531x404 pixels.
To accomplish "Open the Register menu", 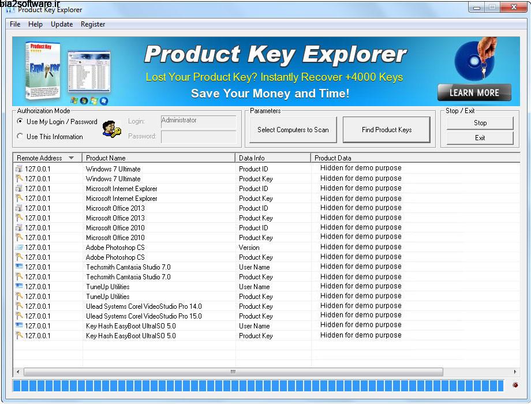I will [93, 24].
